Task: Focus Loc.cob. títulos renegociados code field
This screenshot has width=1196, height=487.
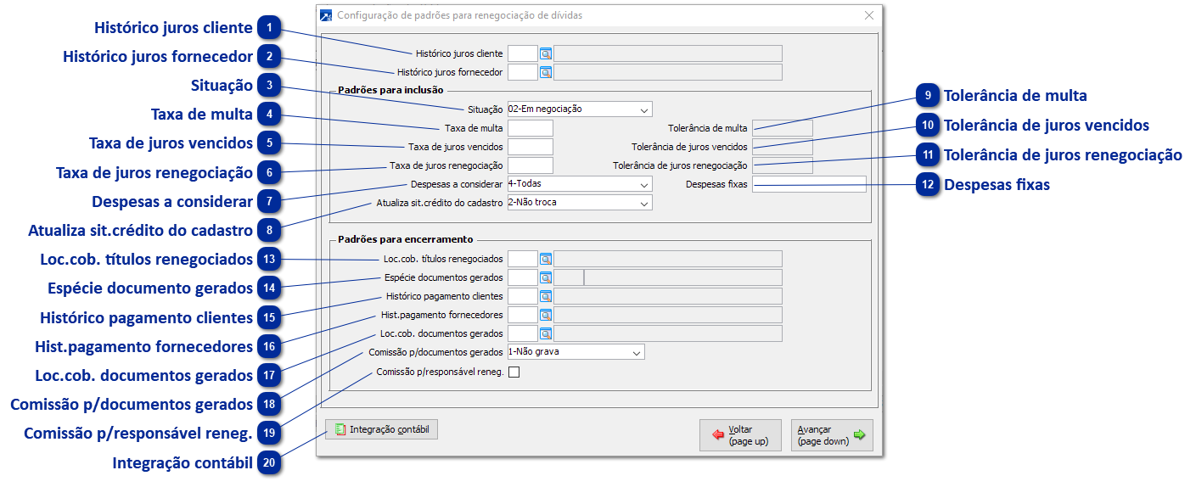Action: pos(522,259)
